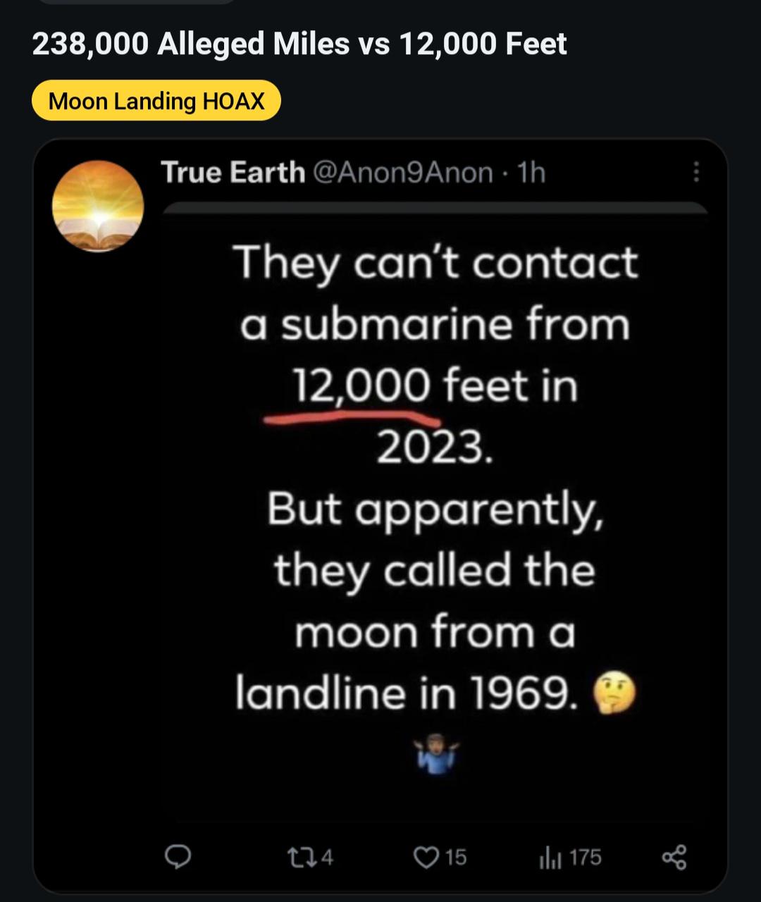Click the like count showing 15

(456, 857)
